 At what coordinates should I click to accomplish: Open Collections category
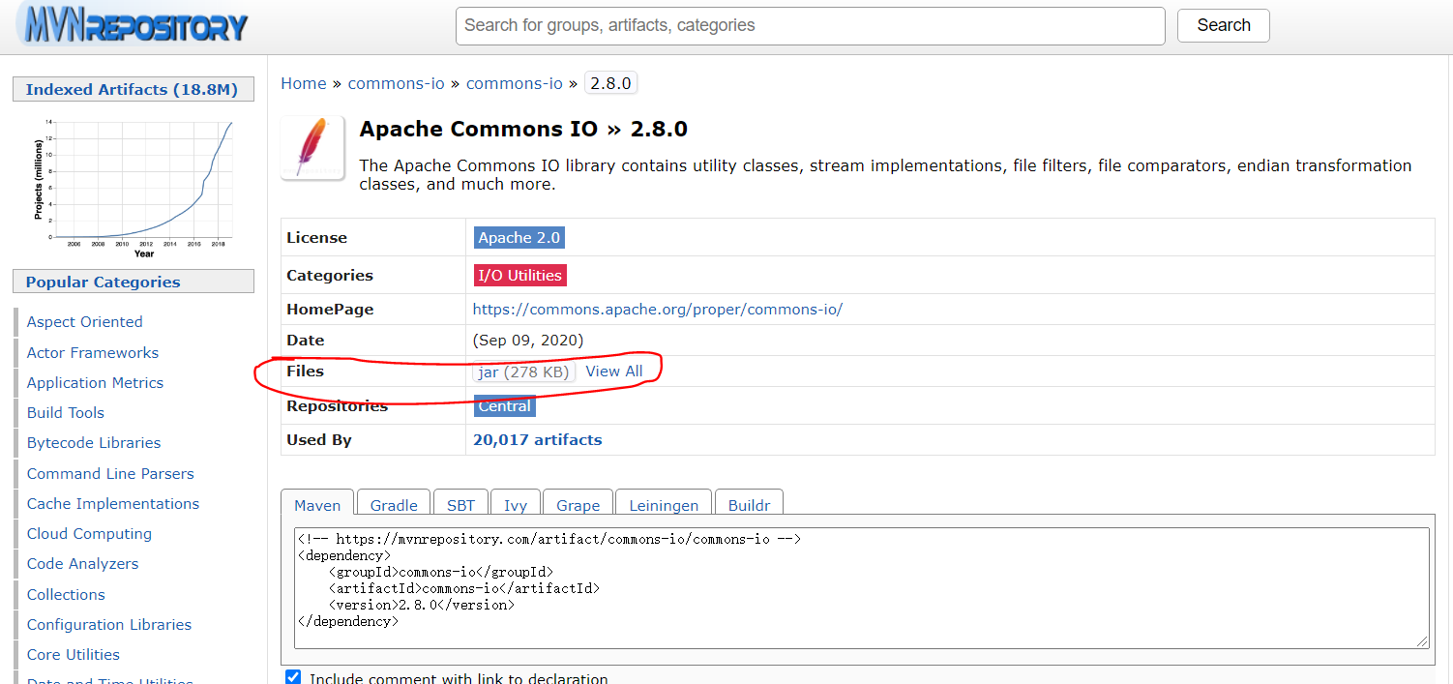[66, 595]
